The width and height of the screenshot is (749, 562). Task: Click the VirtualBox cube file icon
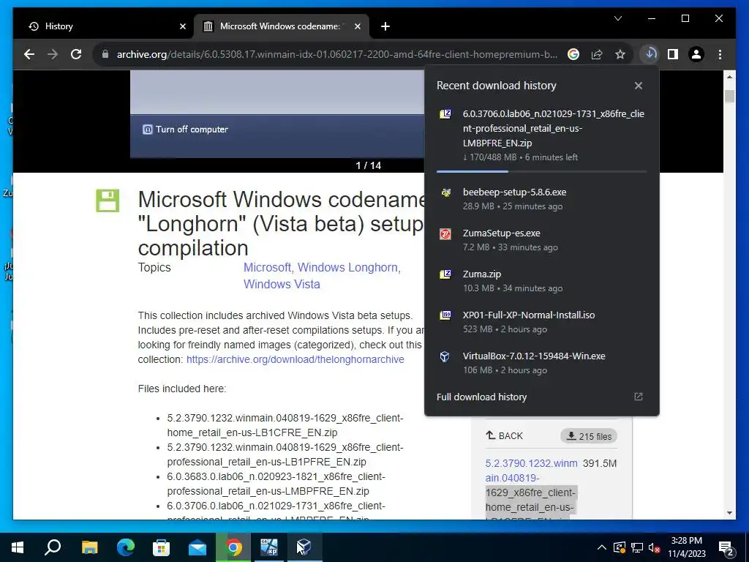click(445, 356)
